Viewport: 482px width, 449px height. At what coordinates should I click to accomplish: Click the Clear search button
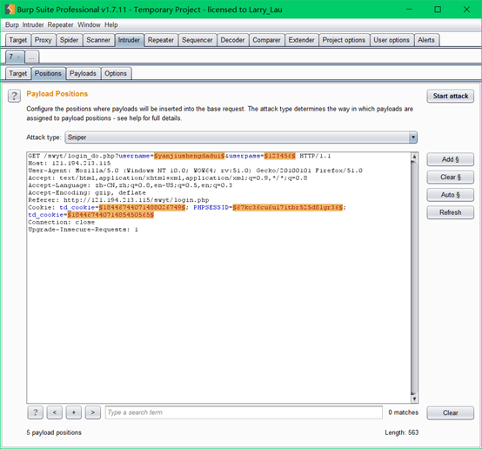point(451,412)
